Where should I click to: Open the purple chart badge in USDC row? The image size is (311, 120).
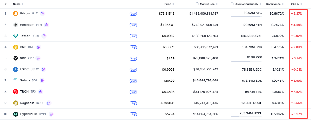pyautogui.click(x=43, y=70)
